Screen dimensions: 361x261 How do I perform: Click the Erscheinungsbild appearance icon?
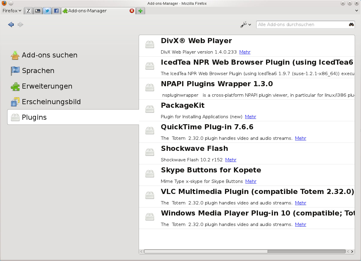coord(15,101)
